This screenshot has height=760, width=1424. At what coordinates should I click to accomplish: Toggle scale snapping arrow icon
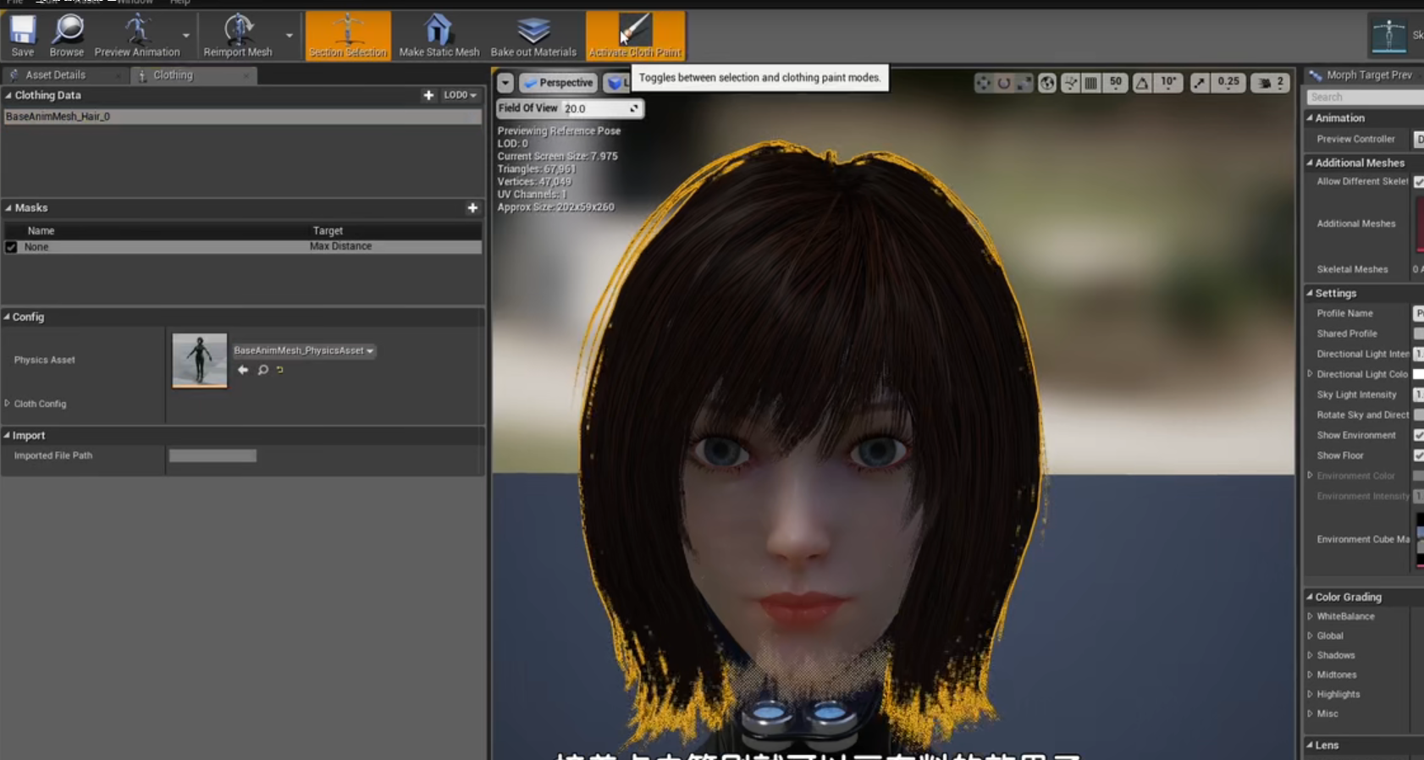point(1200,82)
